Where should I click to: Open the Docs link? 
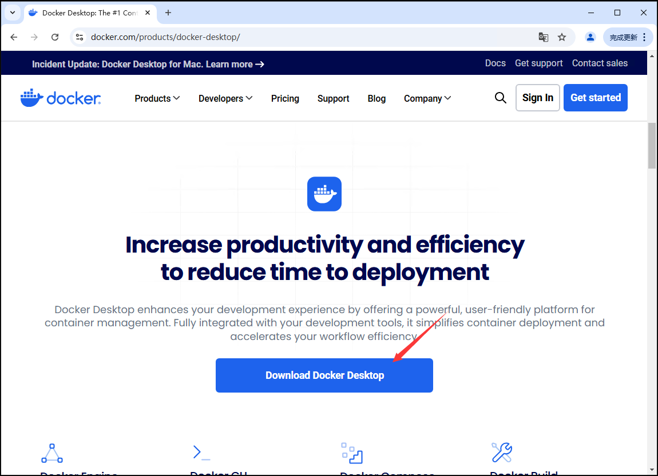495,63
